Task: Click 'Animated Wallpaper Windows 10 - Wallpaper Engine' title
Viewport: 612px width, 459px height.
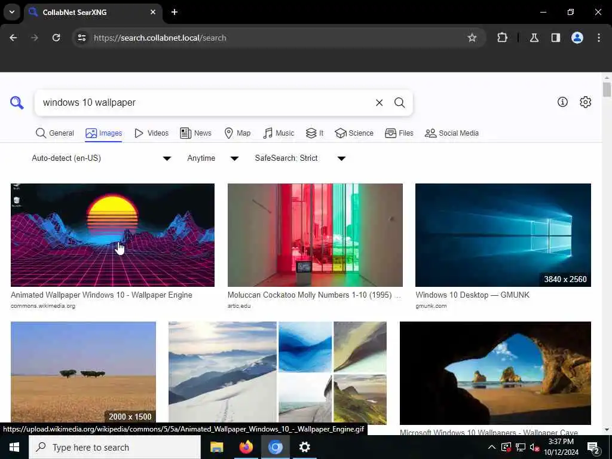Action: coord(102,295)
